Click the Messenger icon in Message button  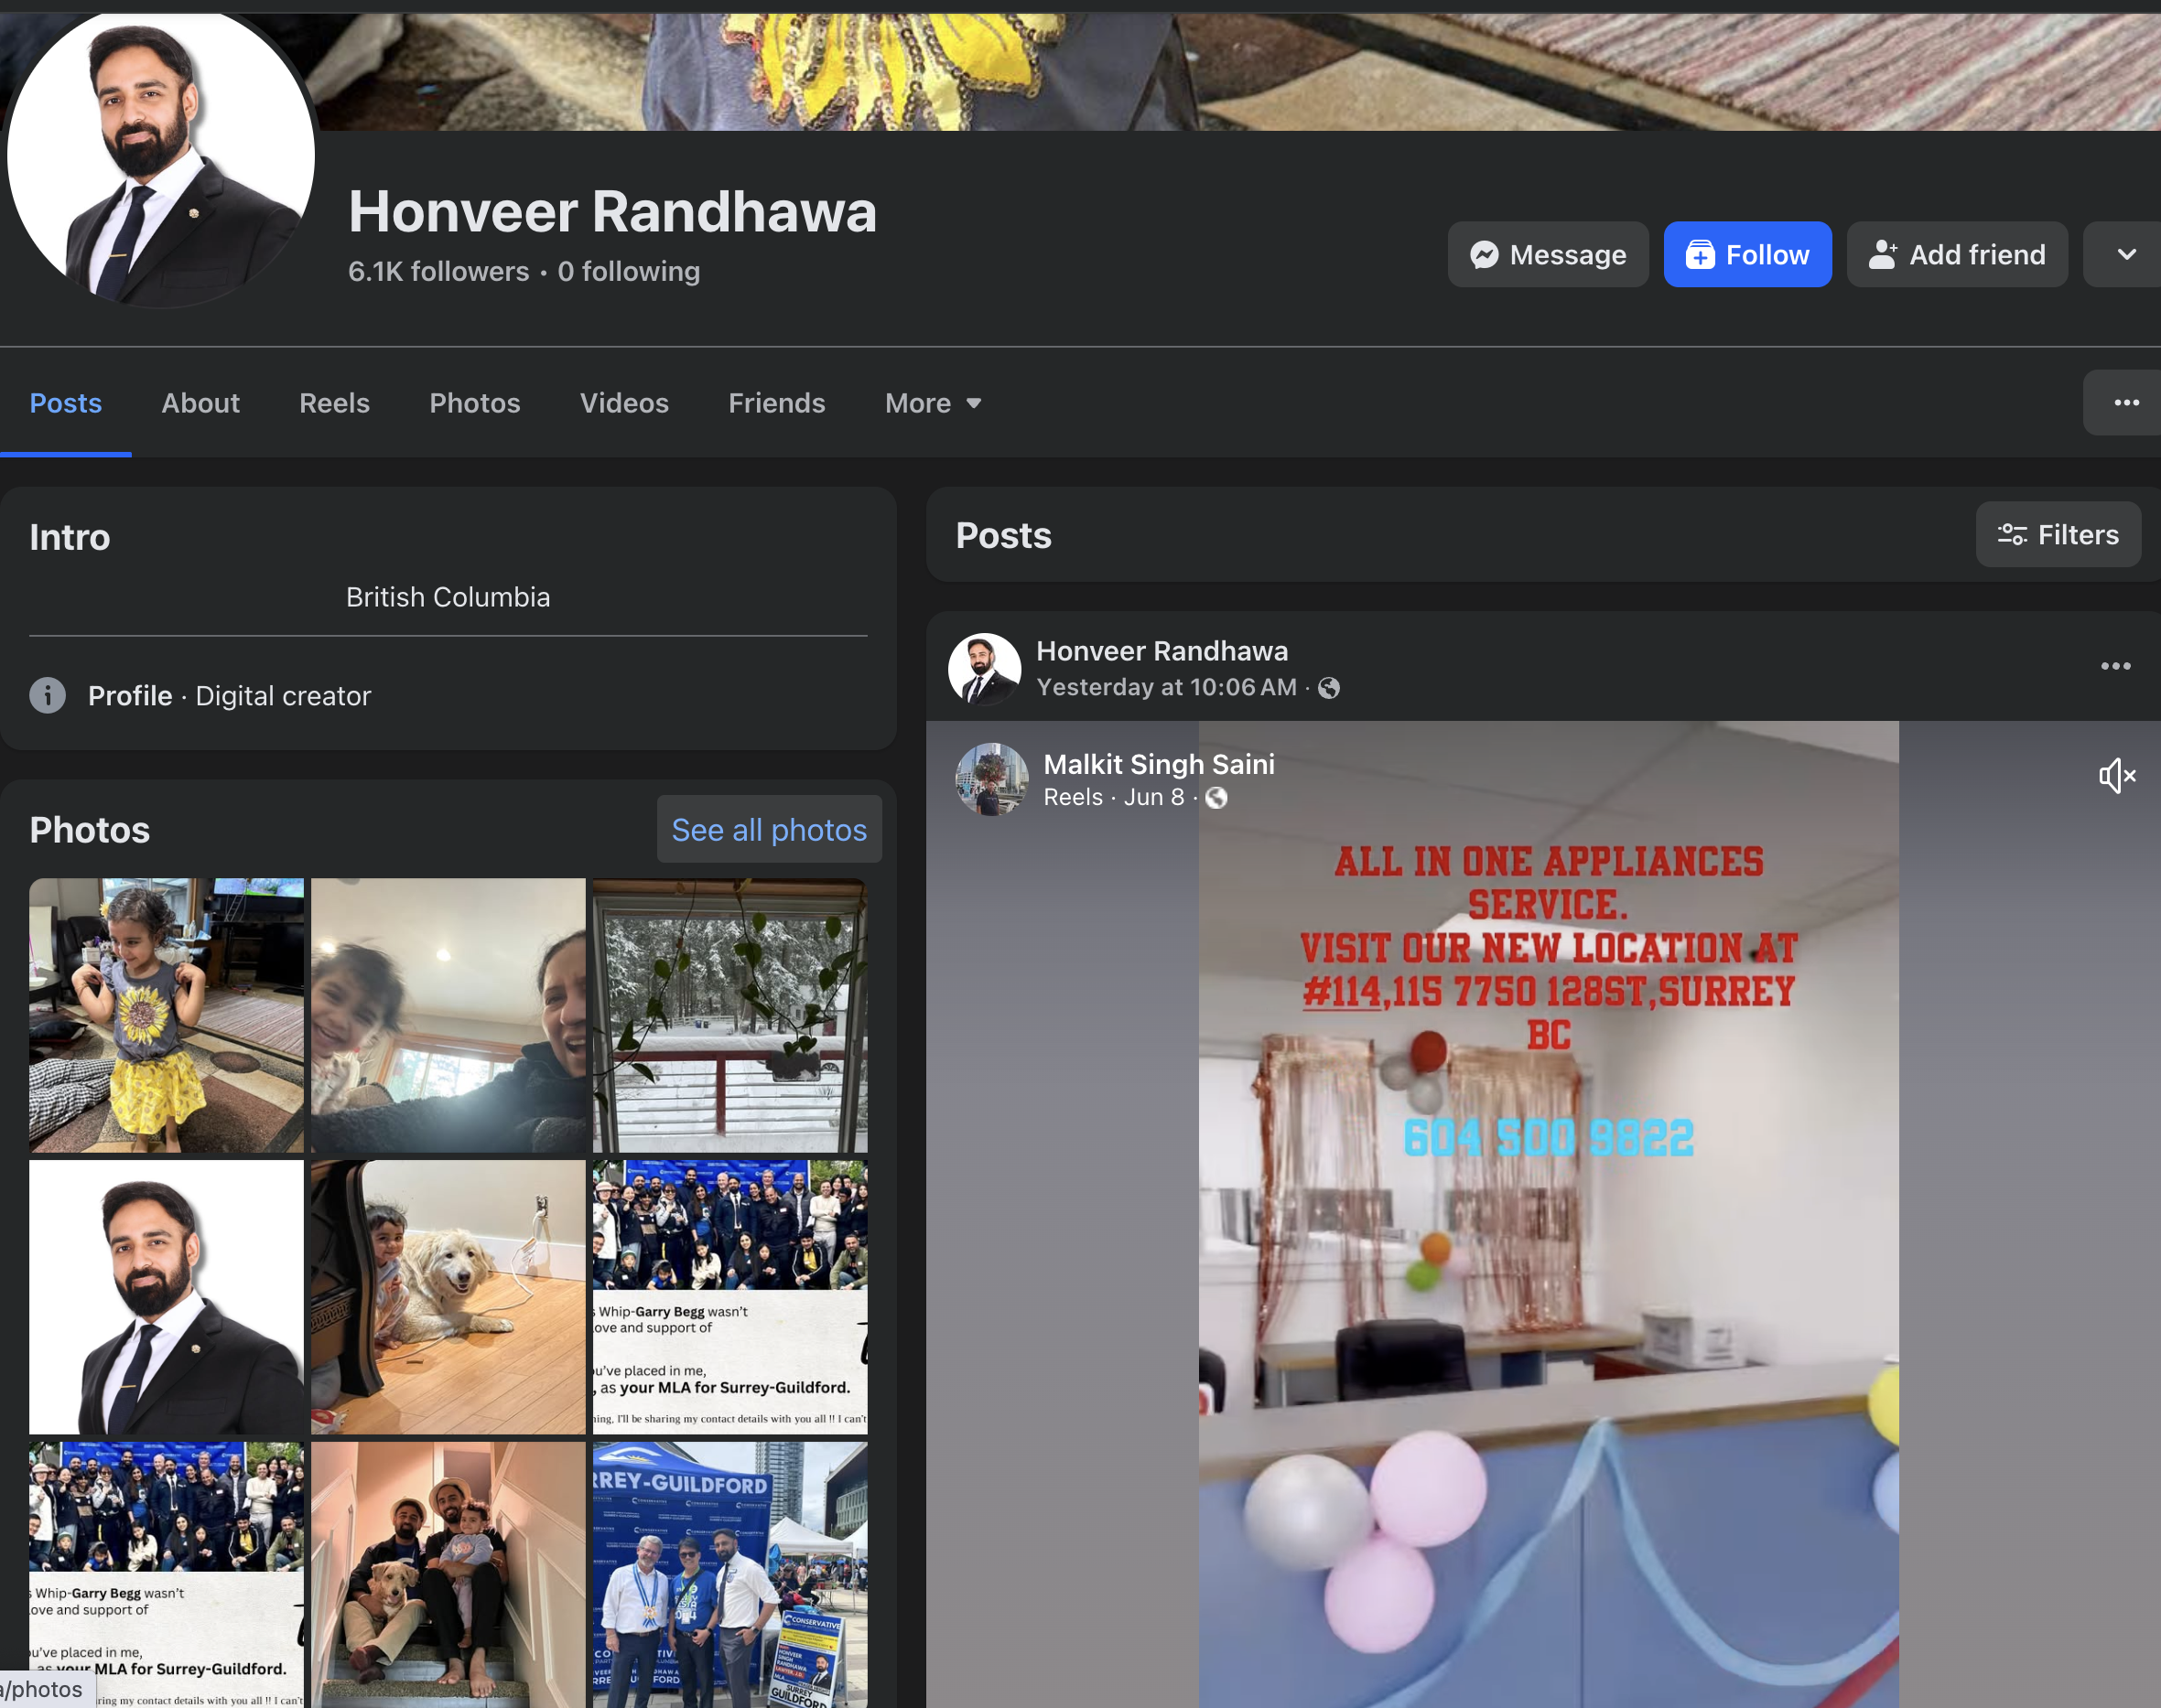1484,255
